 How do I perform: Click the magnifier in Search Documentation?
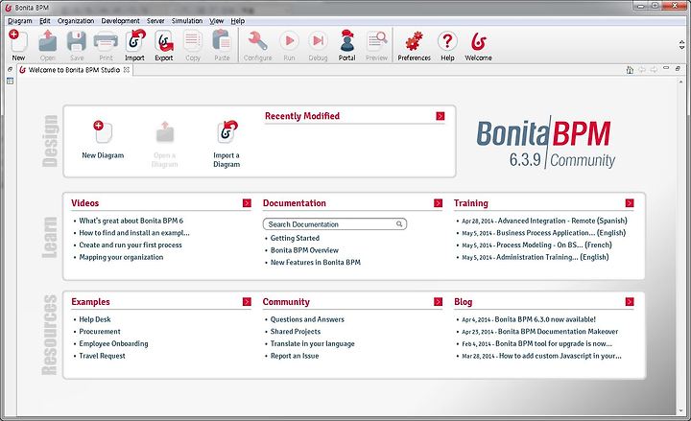[399, 224]
